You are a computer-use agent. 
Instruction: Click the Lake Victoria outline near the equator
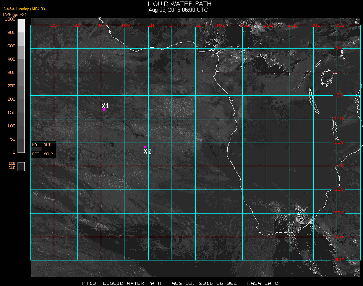(x=327, y=78)
